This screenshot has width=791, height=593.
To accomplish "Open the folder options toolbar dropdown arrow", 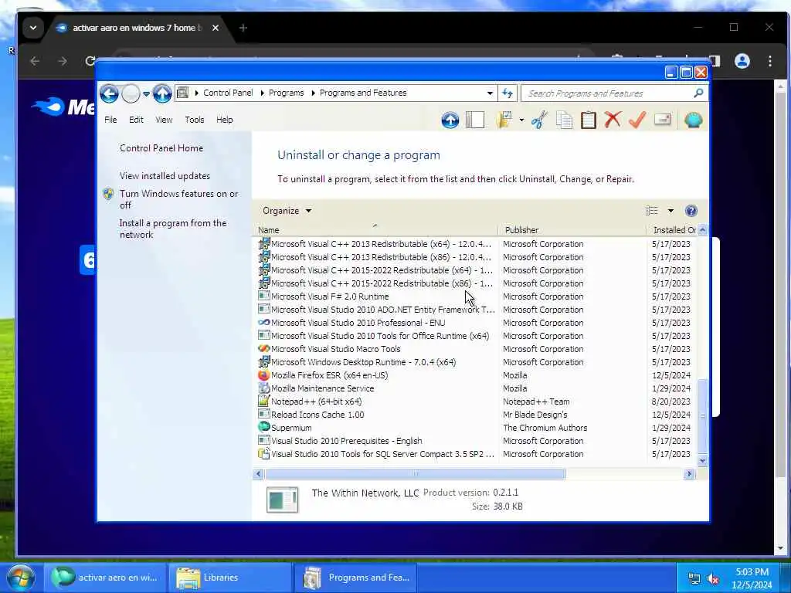I will (x=521, y=120).
